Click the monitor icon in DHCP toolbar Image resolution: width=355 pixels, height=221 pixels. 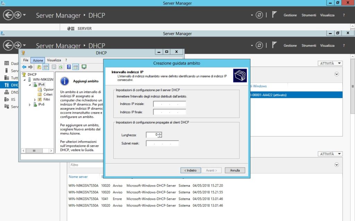84,67
